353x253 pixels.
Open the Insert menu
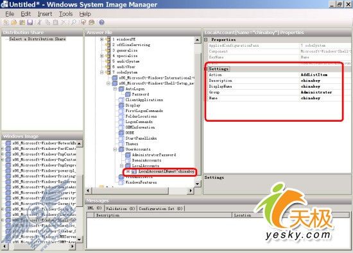45,14
